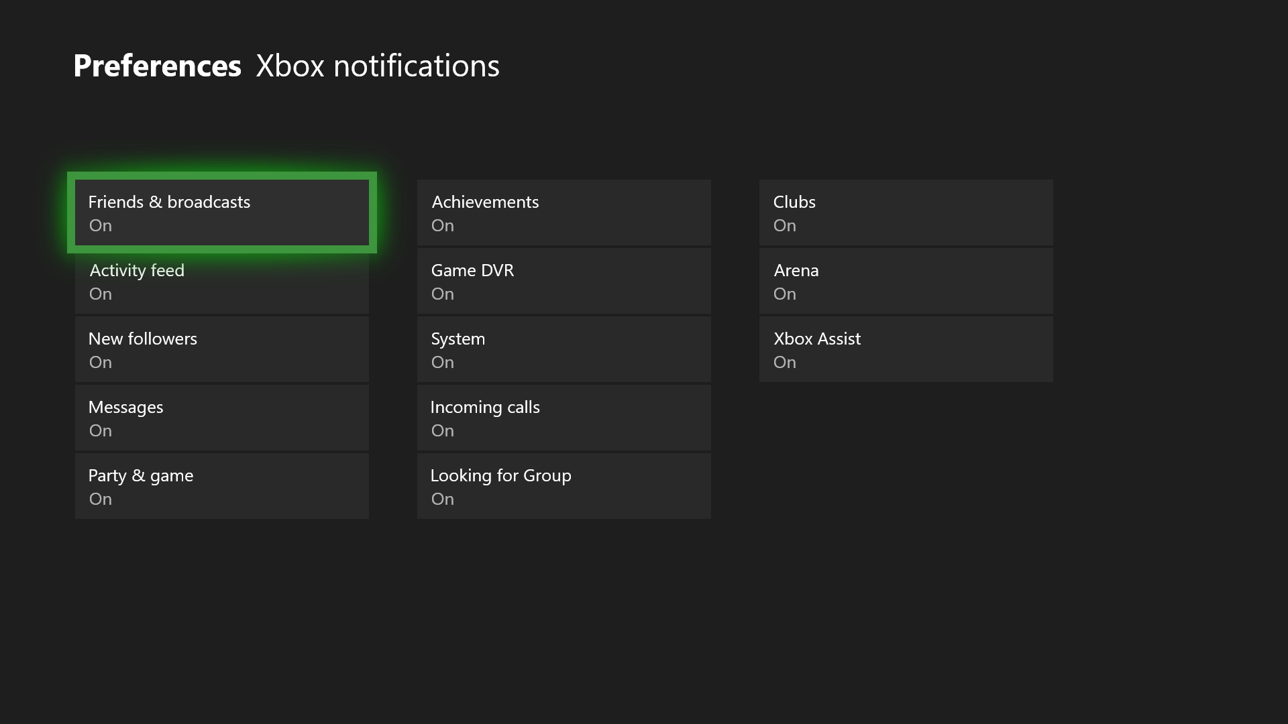Toggle Arena notifications
Viewport: 1288px width, 724px height.
906,282
